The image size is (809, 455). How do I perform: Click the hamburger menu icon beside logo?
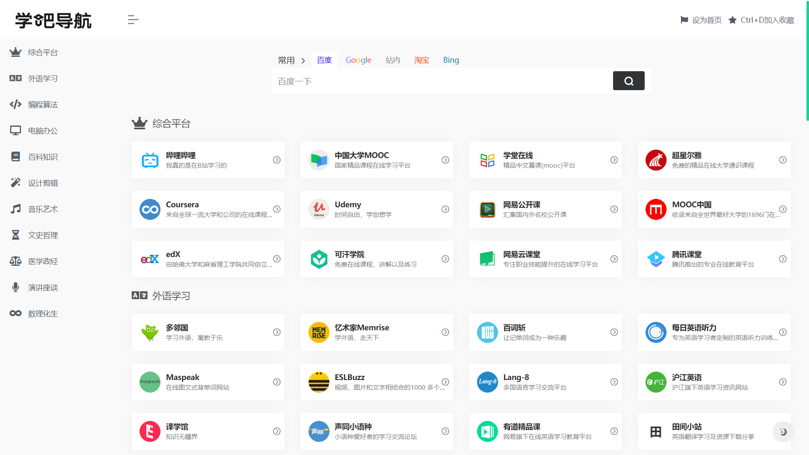point(133,20)
